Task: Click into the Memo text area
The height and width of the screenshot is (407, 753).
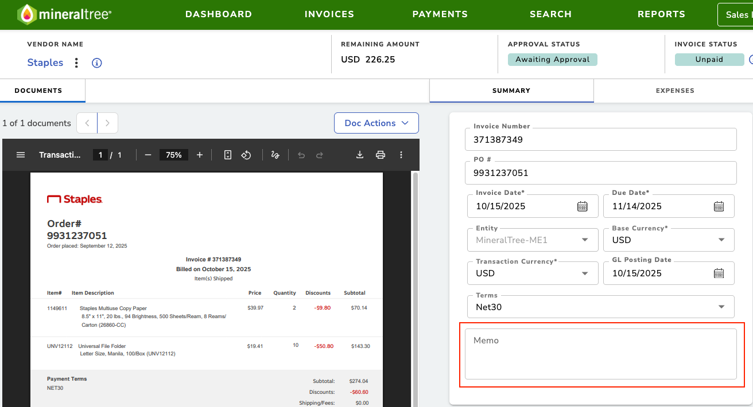Action: click(601, 354)
